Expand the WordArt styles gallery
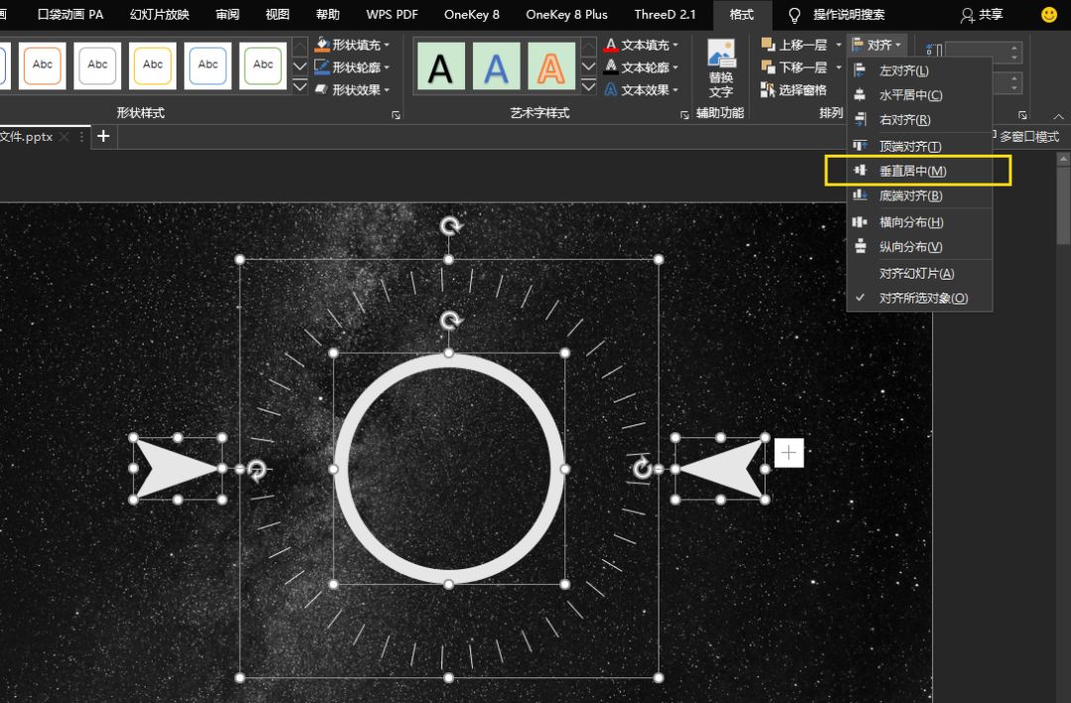 [x=588, y=85]
